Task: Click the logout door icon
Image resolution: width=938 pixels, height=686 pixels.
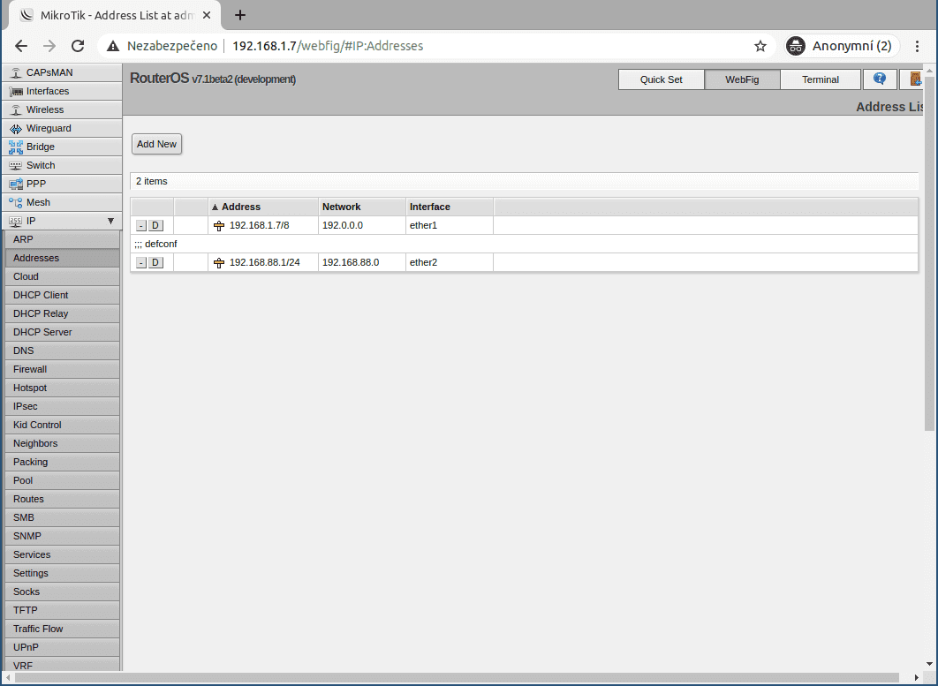Action: (x=915, y=79)
